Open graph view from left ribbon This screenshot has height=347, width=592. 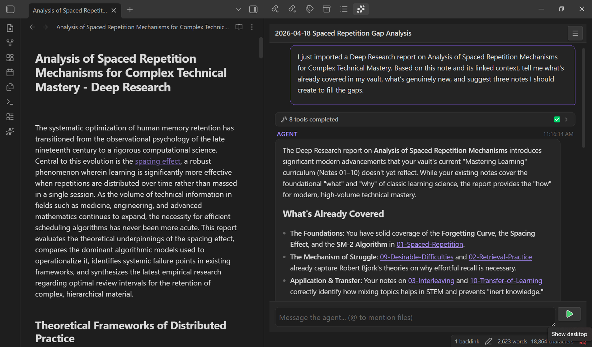[x=10, y=43]
